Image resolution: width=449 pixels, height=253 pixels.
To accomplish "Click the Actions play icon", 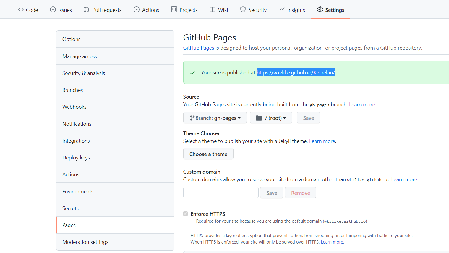I will pyautogui.click(x=137, y=10).
